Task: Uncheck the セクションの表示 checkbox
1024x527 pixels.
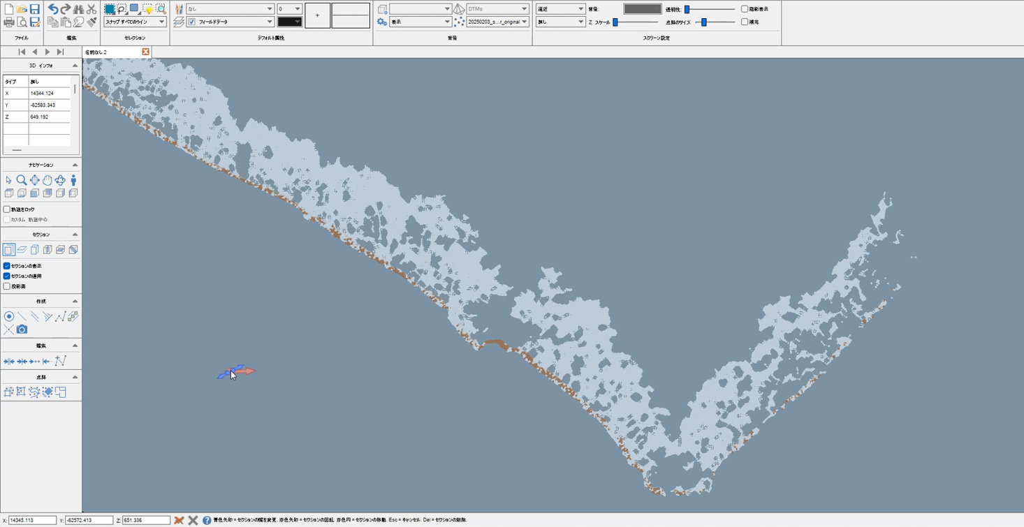Action: (x=7, y=266)
